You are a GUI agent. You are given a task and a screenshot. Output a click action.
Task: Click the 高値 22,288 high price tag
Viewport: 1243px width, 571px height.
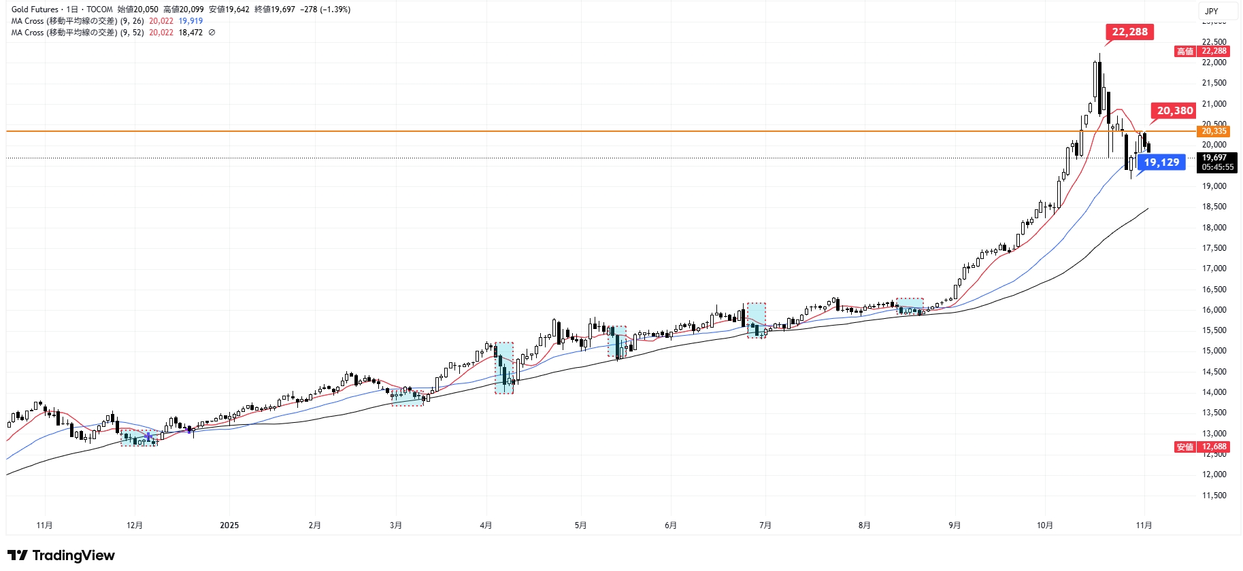click(1202, 52)
